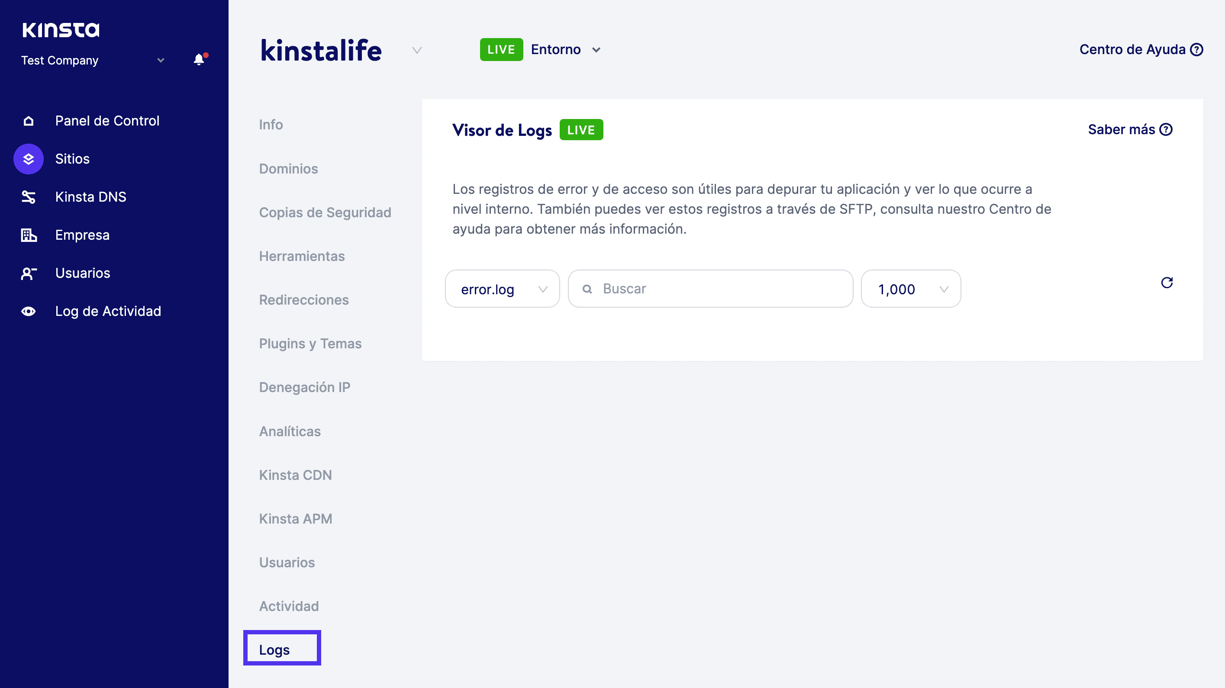Image resolution: width=1225 pixels, height=688 pixels.
Task: Focus the Buscar search field
Action: point(718,289)
